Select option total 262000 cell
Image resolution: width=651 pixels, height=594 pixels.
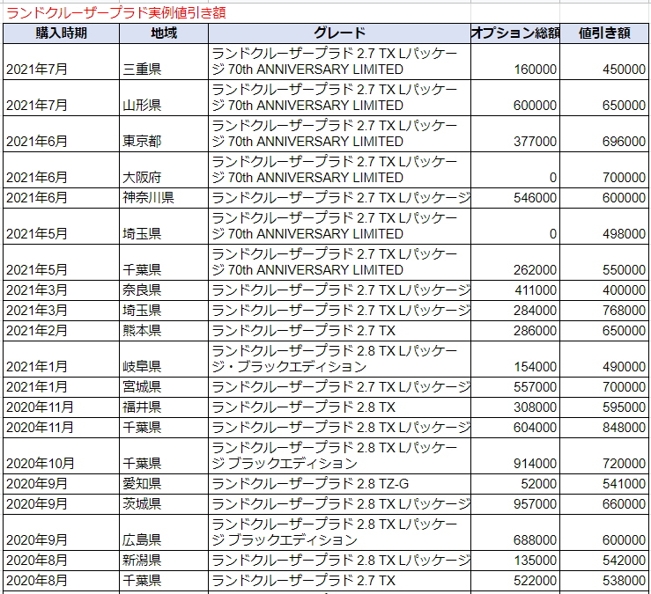click(515, 262)
